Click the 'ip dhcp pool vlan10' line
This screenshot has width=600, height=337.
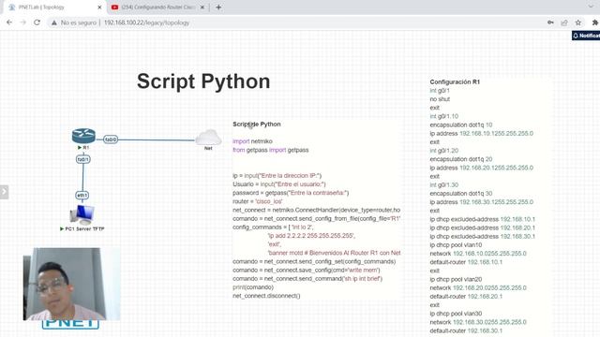[x=456, y=245]
